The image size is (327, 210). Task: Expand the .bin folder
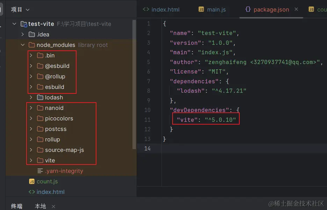coord(31,55)
